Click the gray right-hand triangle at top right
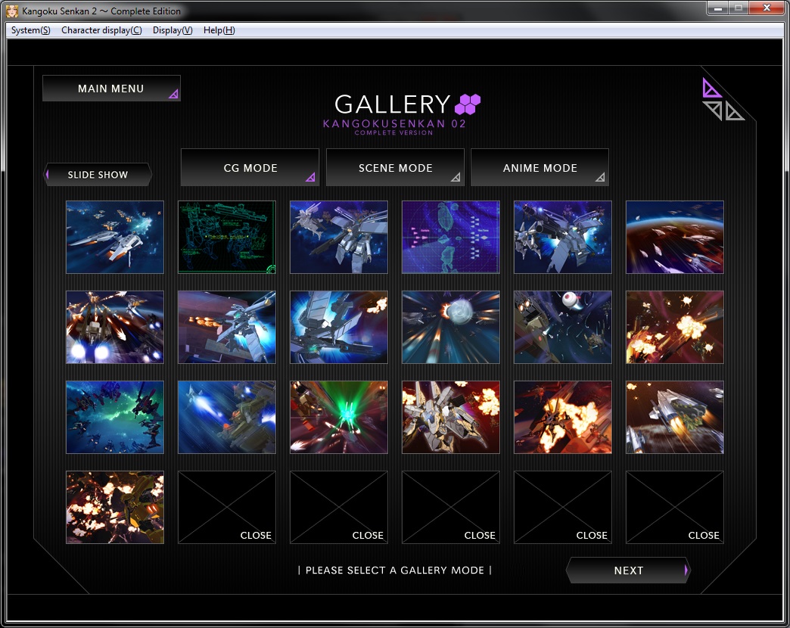The width and height of the screenshot is (790, 628). [735, 110]
